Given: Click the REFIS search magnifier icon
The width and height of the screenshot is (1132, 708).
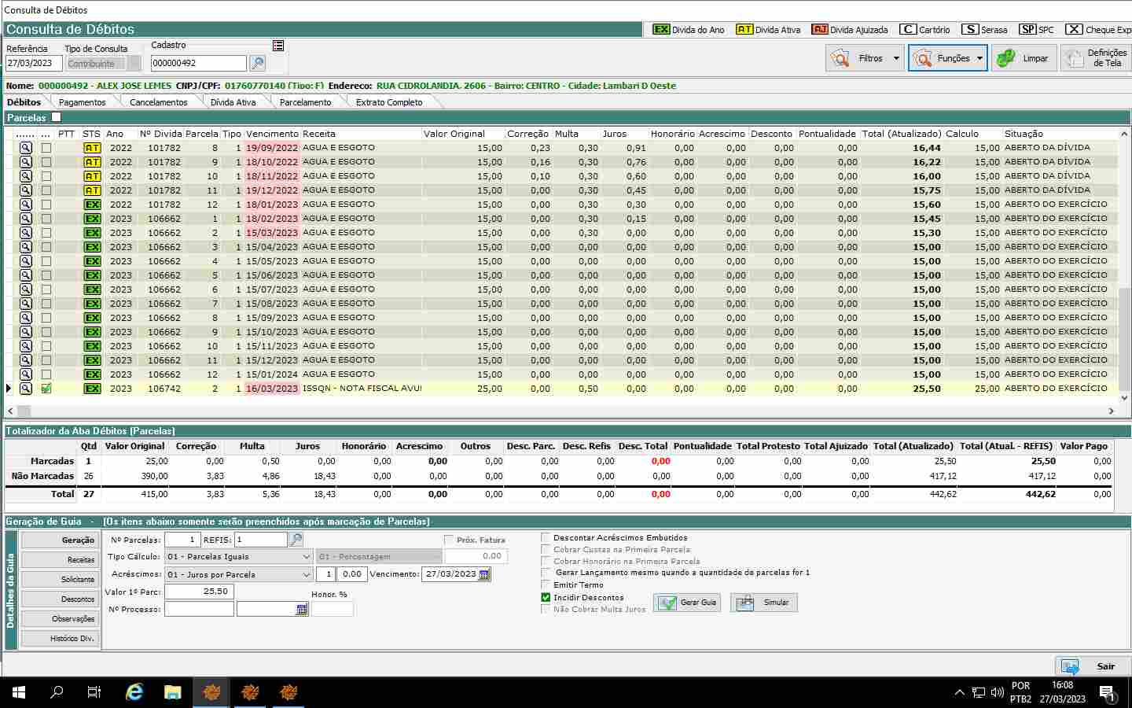Looking at the screenshot, I should pyautogui.click(x=296, y=540).
